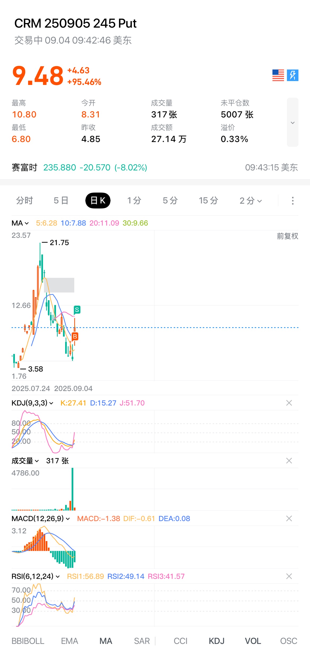Close the RSI indicator panel
The image size is (310, 655).
[289, 576]
